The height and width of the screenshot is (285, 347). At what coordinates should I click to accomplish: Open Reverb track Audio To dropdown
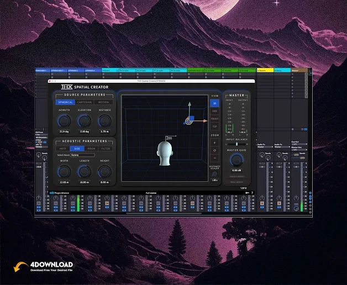(265, 147)
